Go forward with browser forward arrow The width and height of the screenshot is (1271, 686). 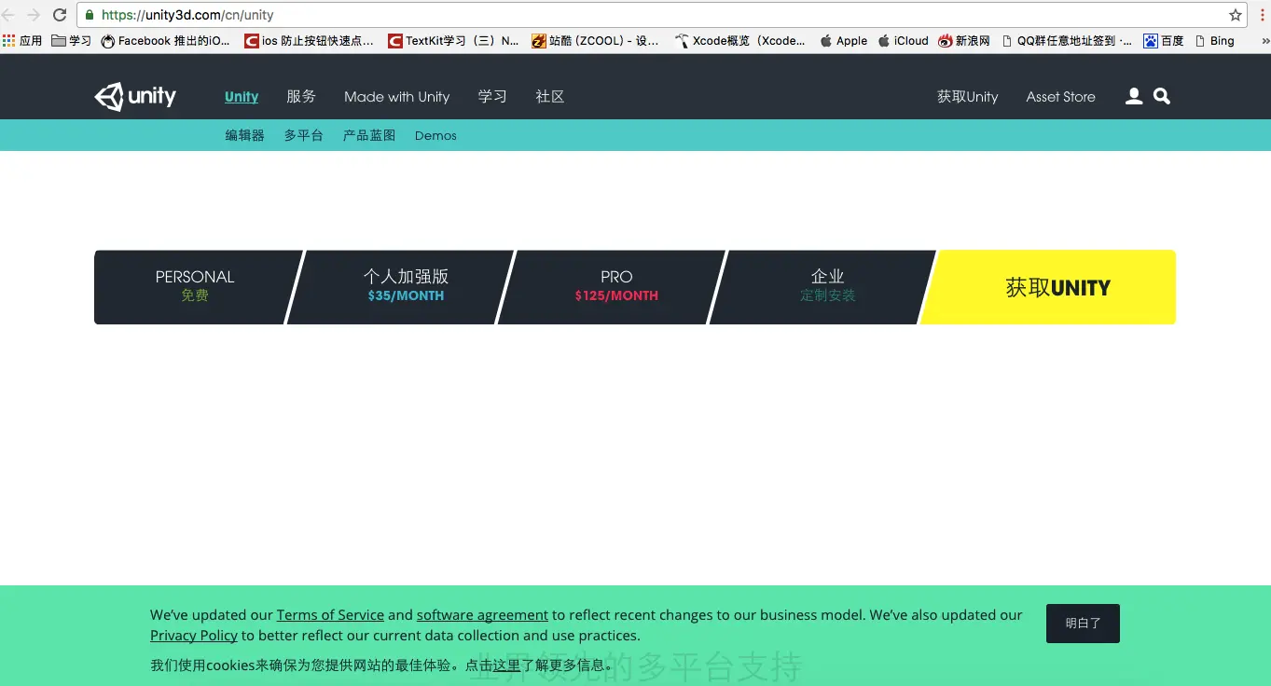click(x=34, y=15)
